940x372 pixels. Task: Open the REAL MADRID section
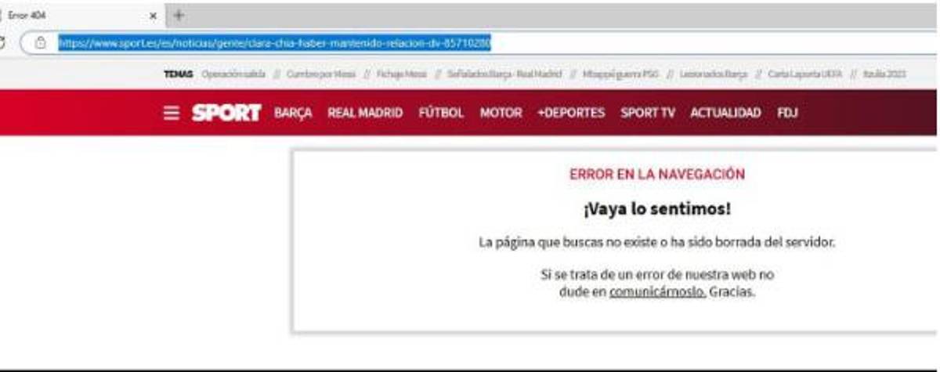(x=365, y=113)
